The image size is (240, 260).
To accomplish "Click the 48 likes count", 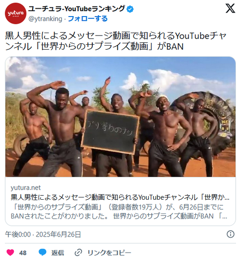I will pos(23,253).
